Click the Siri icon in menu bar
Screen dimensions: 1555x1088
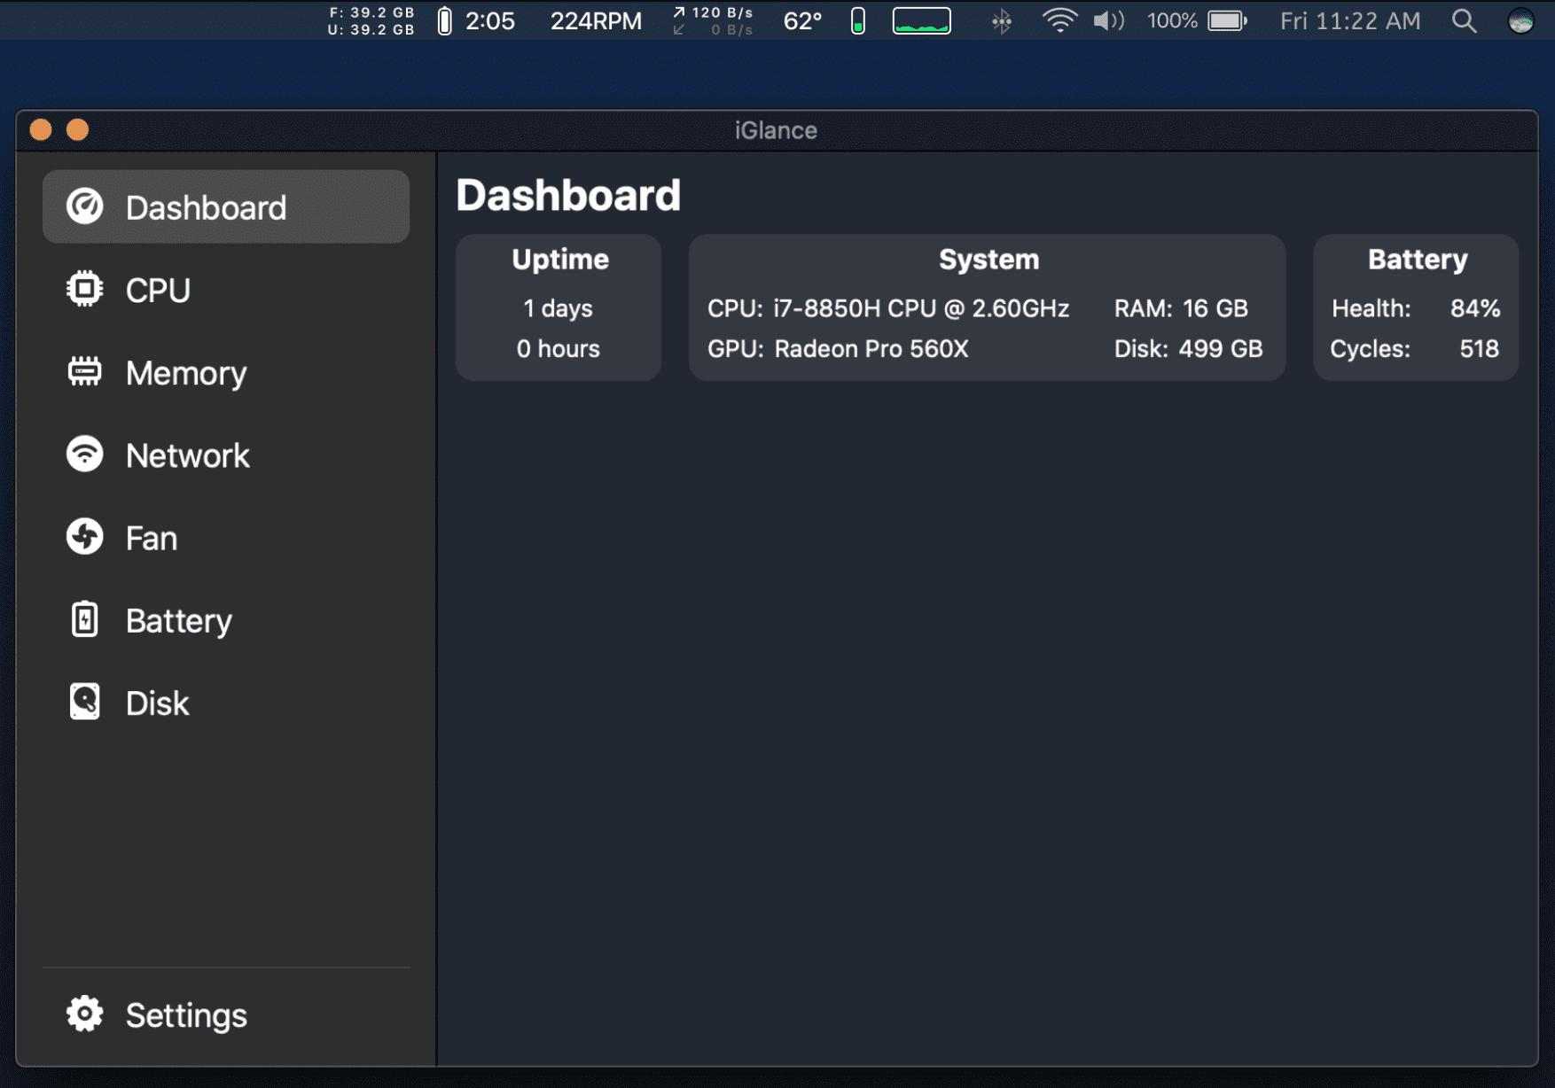click(1521, 20)
